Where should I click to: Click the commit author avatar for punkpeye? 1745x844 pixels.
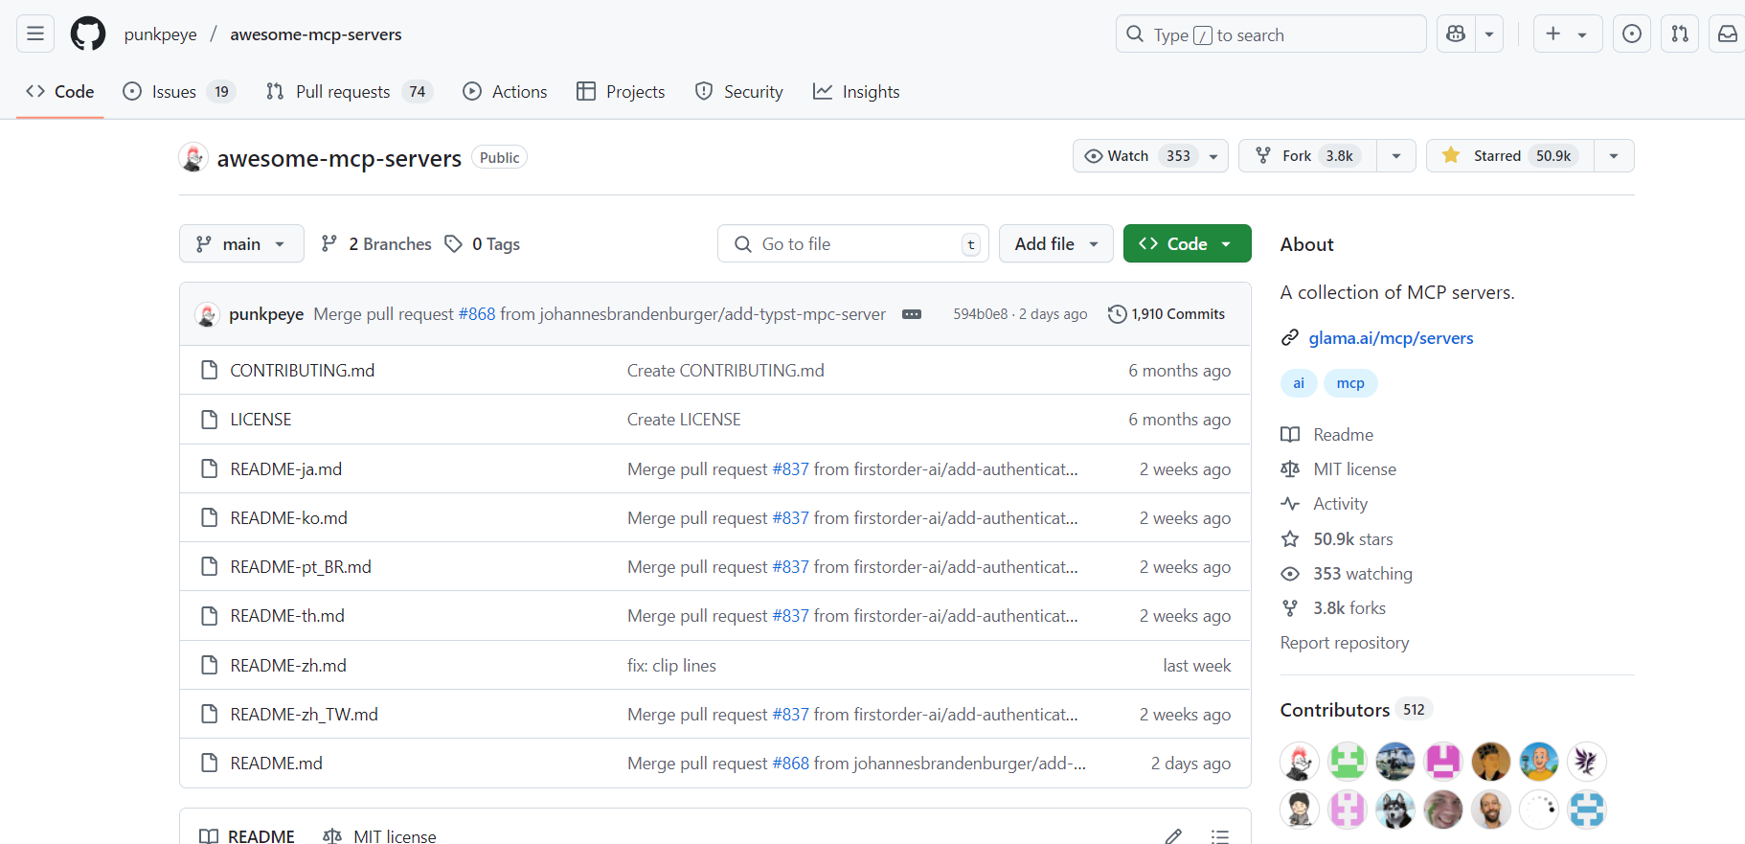coord(207,314)
